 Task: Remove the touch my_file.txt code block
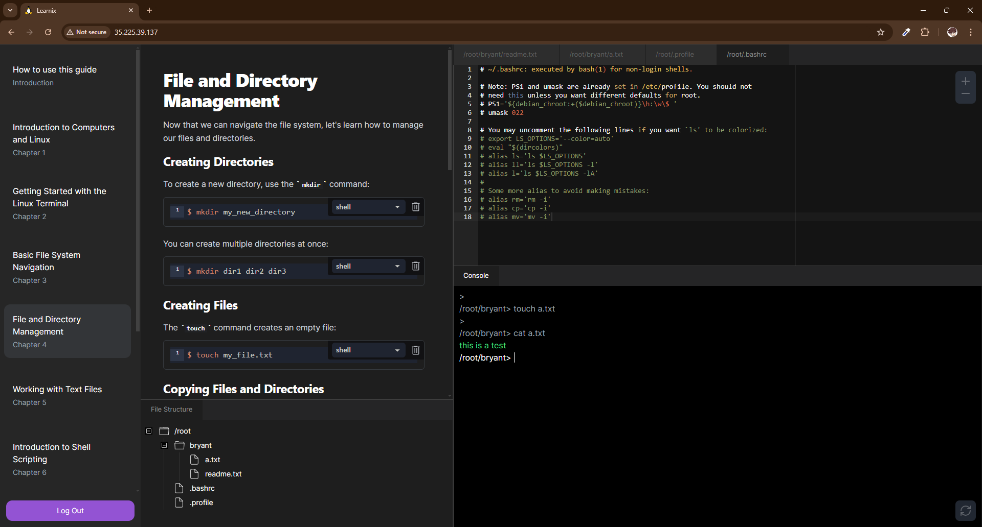coord(416,350)
